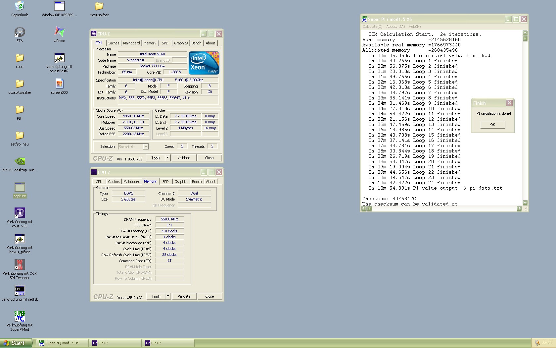
Task: Open the setfsb_neu folder icon
Action: point(20,135)
